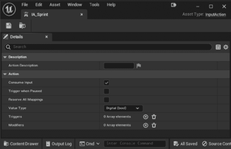Image resolution: width=231 pixels, height=149 pixels.
Task: Remove all Modifiers array elements with trash icon
Action: [154, 125]
